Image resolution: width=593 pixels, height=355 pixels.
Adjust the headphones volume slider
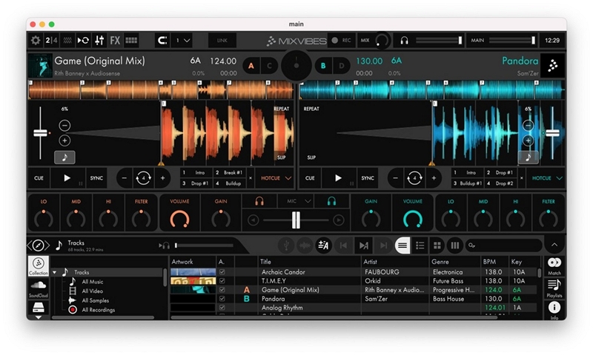click(x=439, y=41)
